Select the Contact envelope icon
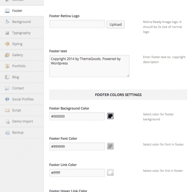The width and height of the screenshot is (192, 192). [7, 88]
